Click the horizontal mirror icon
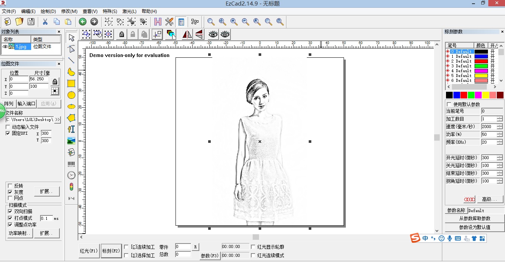The height and width of the screenshot is (262, 505). pyautogui.click(x=187, y=34)
